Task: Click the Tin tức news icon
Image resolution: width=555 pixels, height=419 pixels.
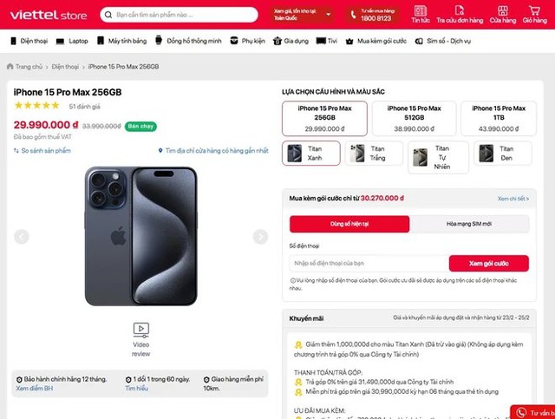Action: 421,13
